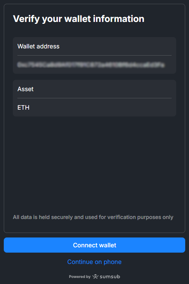Viewport: 189px width, 284px height.
Task: Click the divider under the Asset label
Action: pyautogui.click(x=94, y=98)
